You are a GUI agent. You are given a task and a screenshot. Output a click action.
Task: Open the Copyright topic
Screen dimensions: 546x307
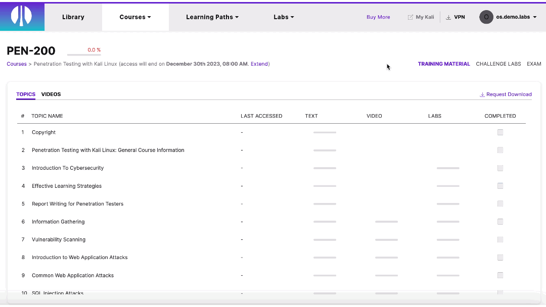[43, 132]
